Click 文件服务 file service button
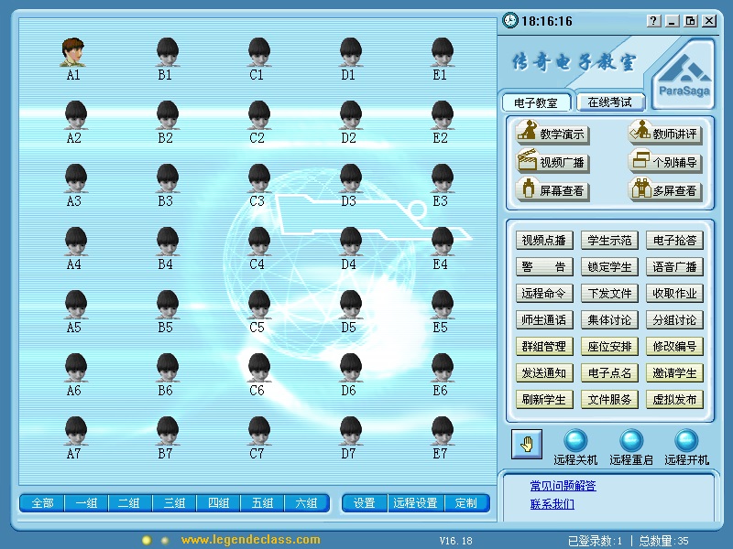The image size is (733, 549). click(x=609, y=400)
